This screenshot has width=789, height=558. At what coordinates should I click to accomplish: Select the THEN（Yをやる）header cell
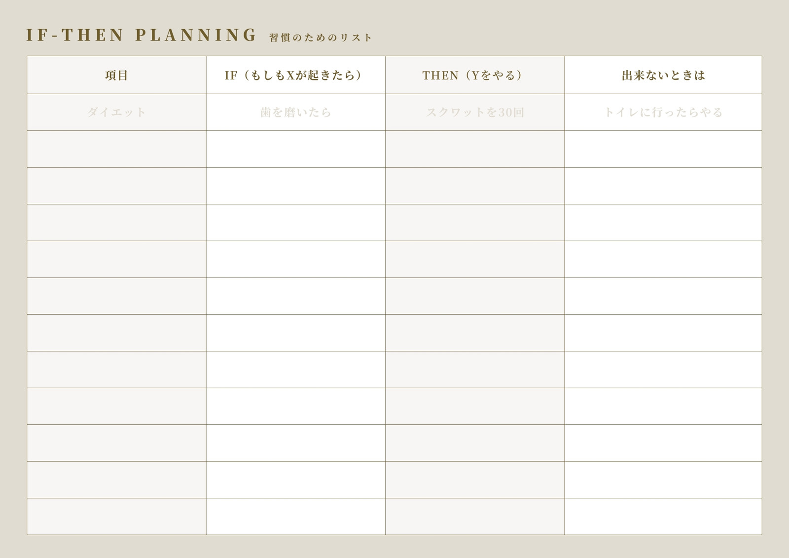[475, 75]
